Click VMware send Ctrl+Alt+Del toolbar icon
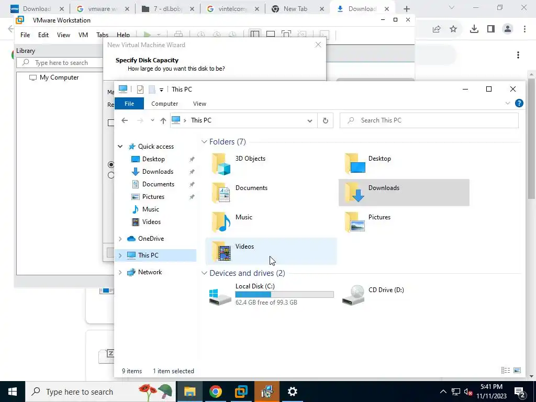 [178, 35]
